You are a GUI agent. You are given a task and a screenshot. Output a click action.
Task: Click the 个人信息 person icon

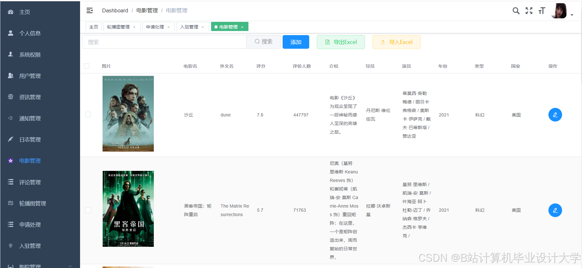click(10, 33)
